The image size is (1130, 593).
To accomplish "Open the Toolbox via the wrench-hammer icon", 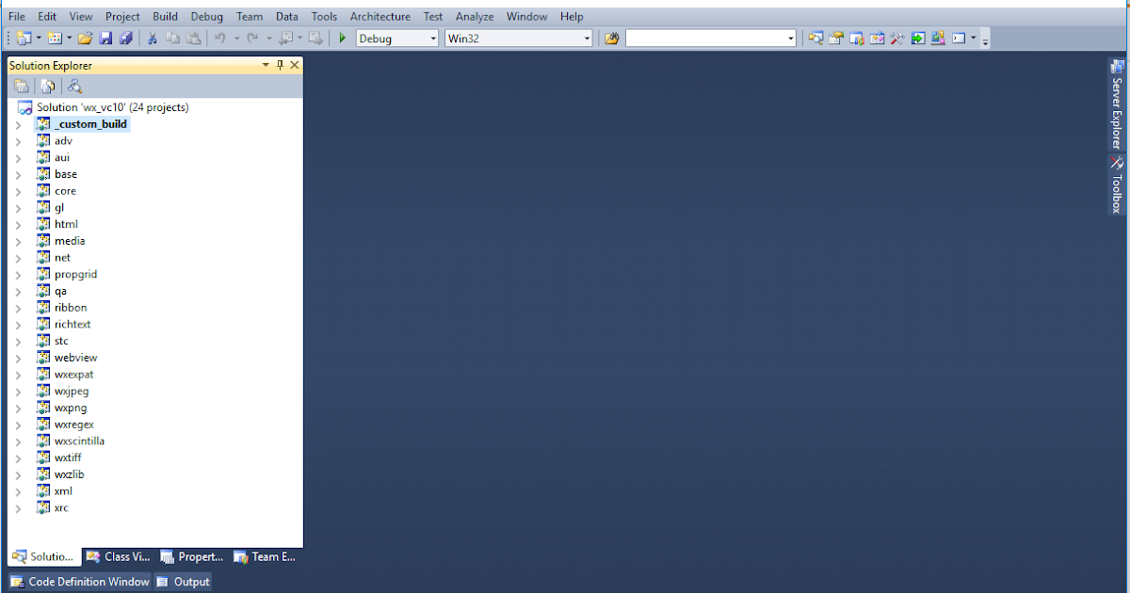I will (896, 38).
